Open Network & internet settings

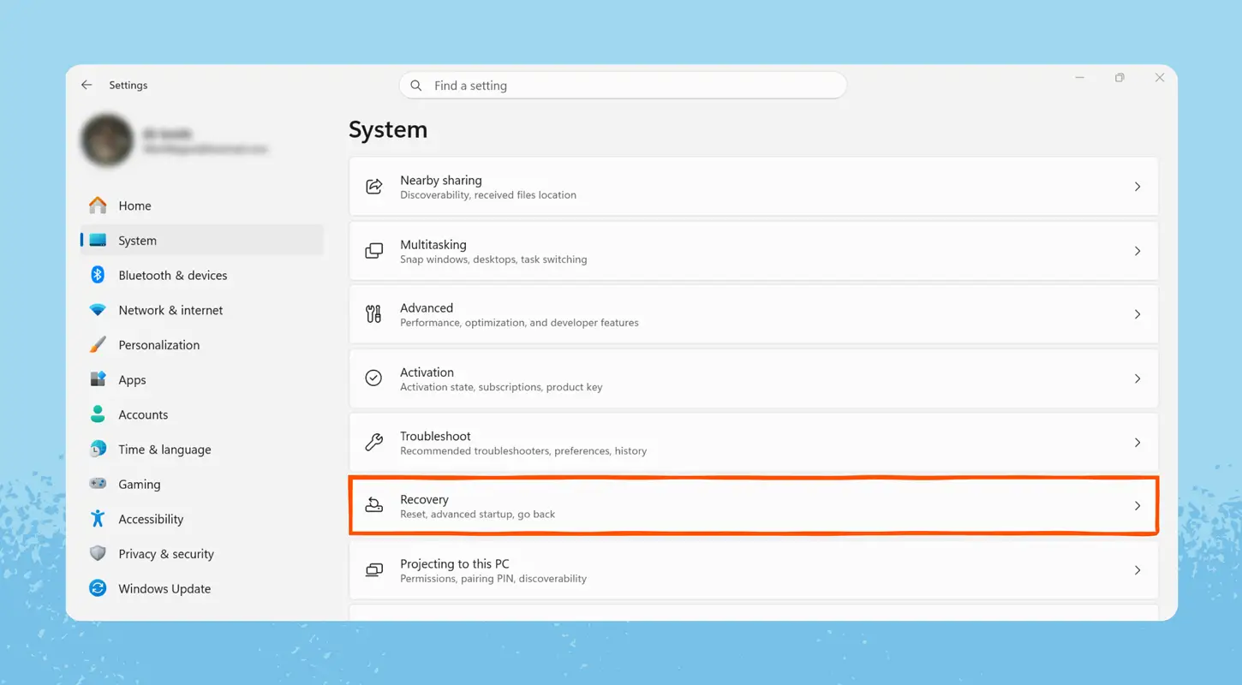[202, 310]
